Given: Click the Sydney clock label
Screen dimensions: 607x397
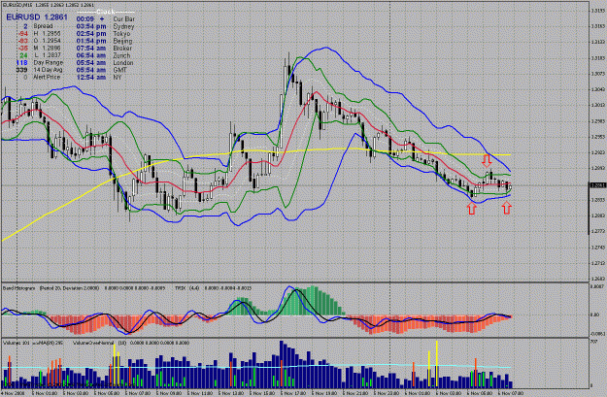Looking at the screenshot, I should 123,26.
